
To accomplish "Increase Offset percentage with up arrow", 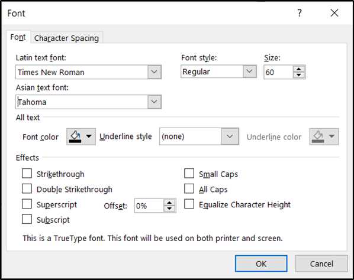I will (x=169, y=203).
